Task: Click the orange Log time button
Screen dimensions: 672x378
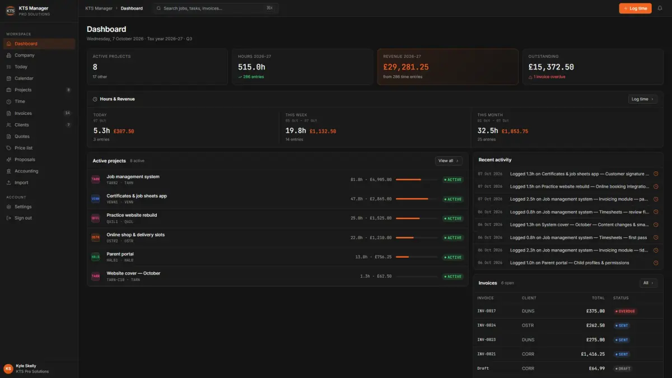Action: coord(636,8)
